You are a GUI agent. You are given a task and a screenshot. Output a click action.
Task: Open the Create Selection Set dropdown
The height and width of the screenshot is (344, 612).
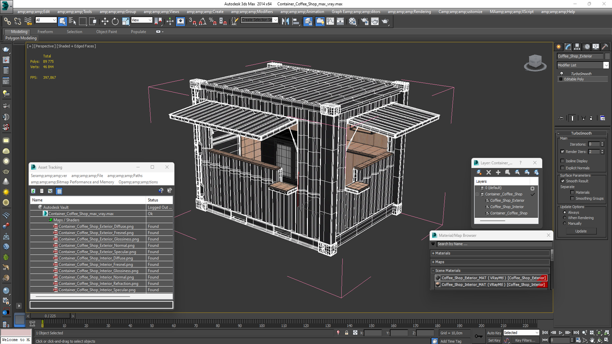click(x=259, y=20)
